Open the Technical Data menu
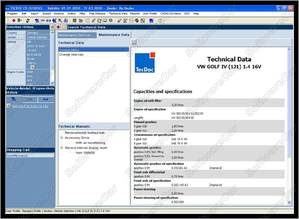 [x=118, y=14]
